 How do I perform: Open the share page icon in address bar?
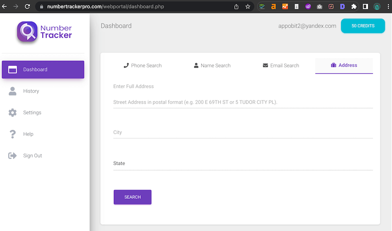pos(236,7)
